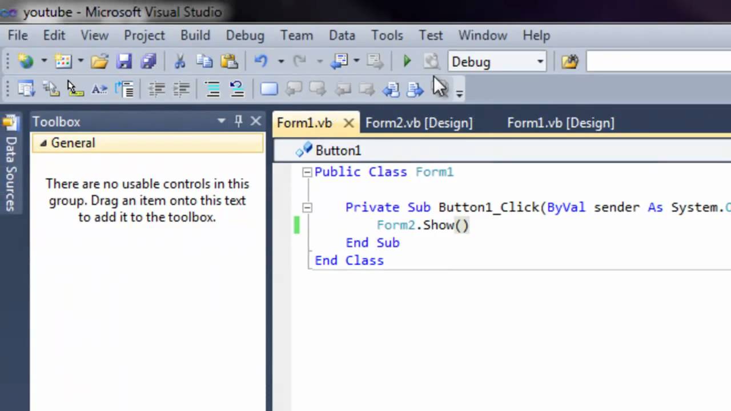Open the File menu
The image size is (731, 411).
[x=18, y=35]
